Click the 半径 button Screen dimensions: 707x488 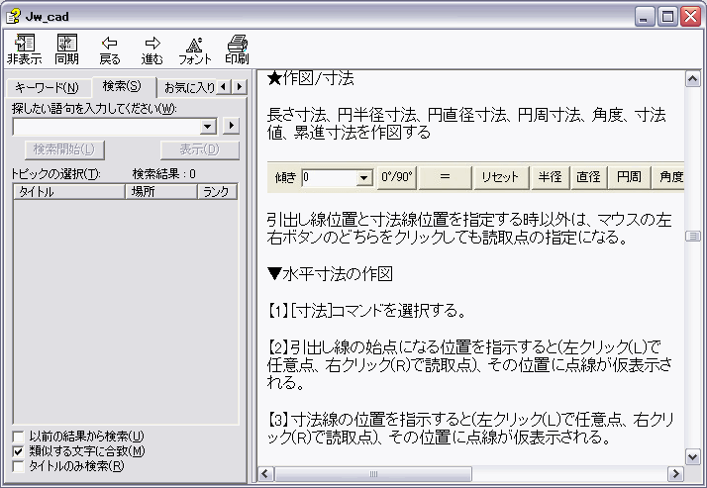[551, 177]
